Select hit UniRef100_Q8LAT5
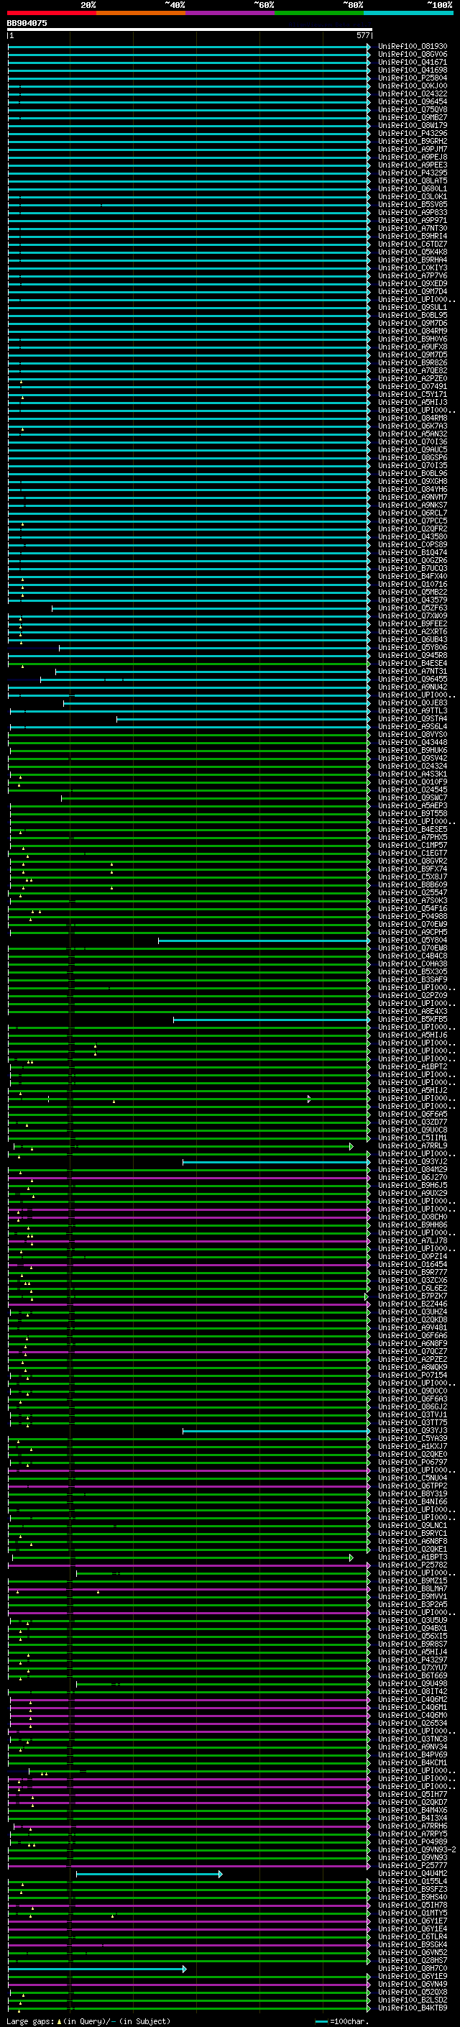 (413, 181)
